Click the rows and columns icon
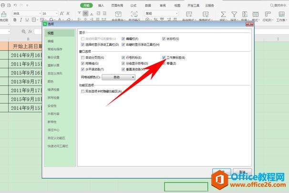 268,14
